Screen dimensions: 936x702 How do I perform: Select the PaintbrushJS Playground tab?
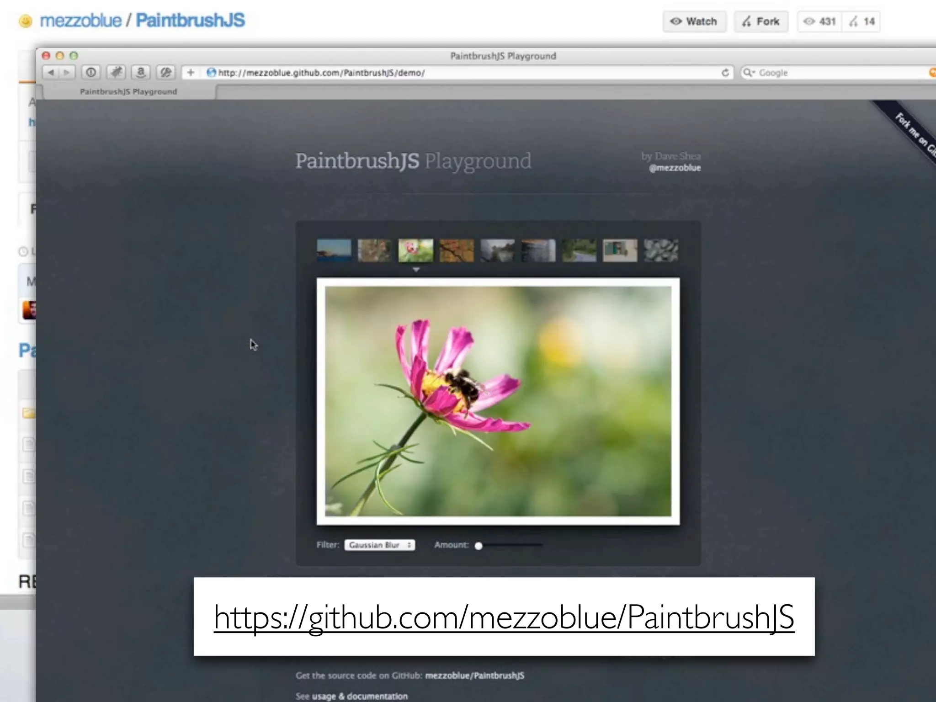128,92
